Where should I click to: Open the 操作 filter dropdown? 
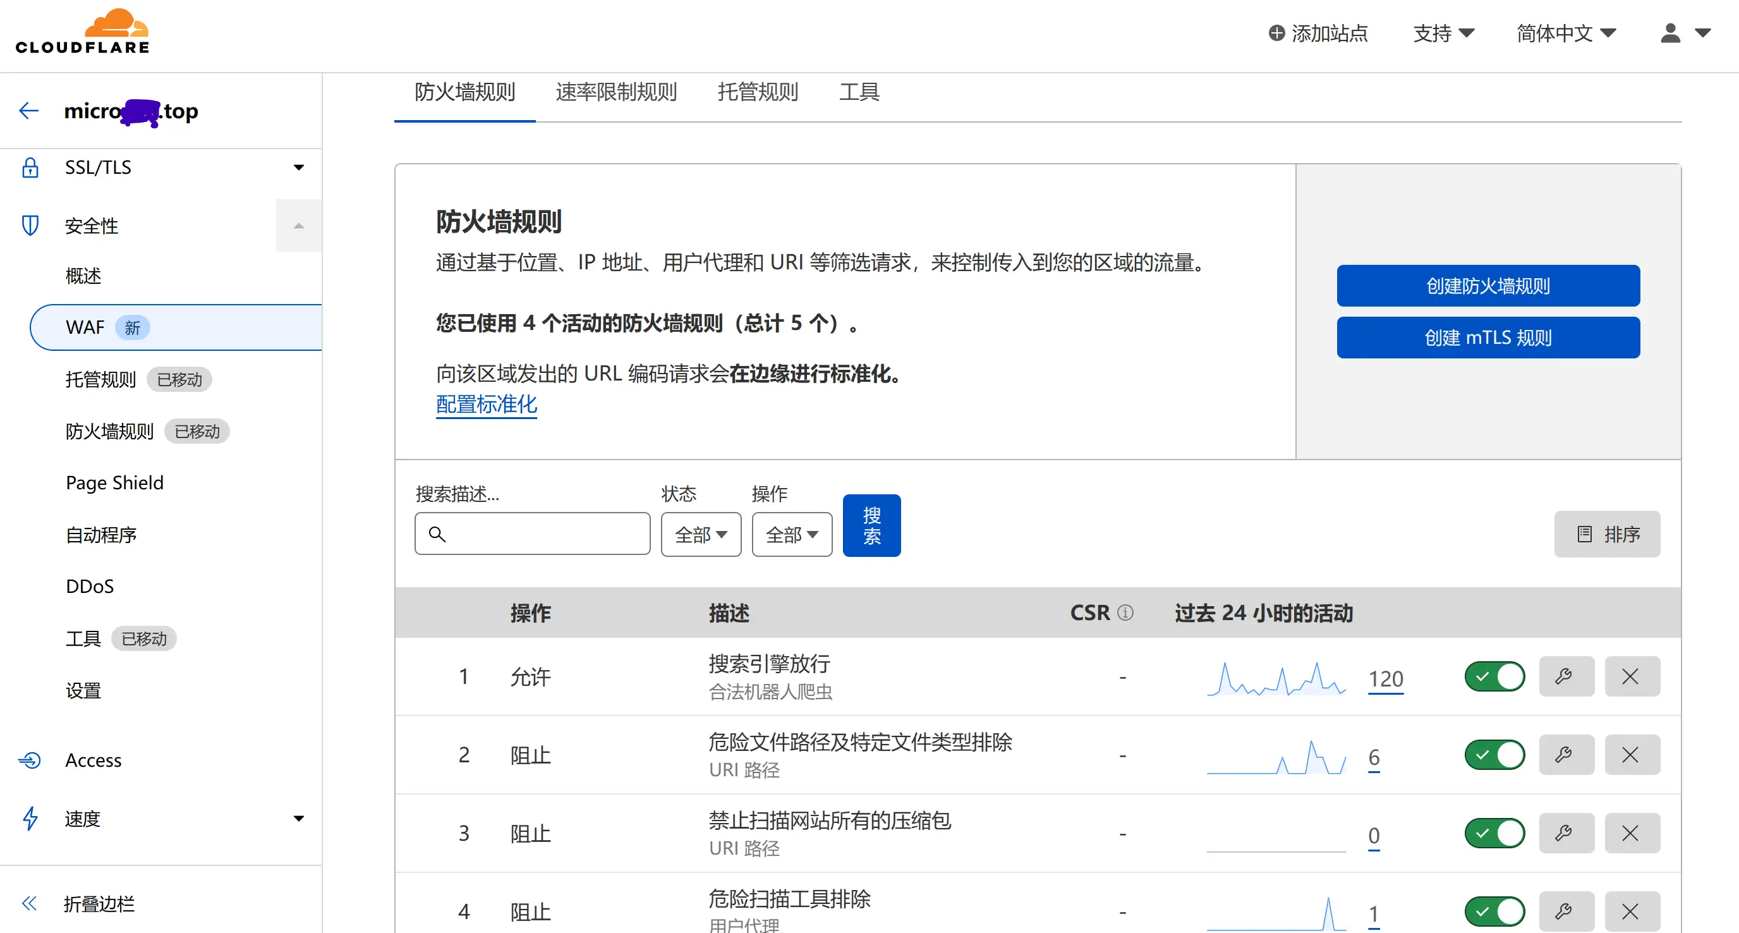pyautogui.click(x=792, y=534)
